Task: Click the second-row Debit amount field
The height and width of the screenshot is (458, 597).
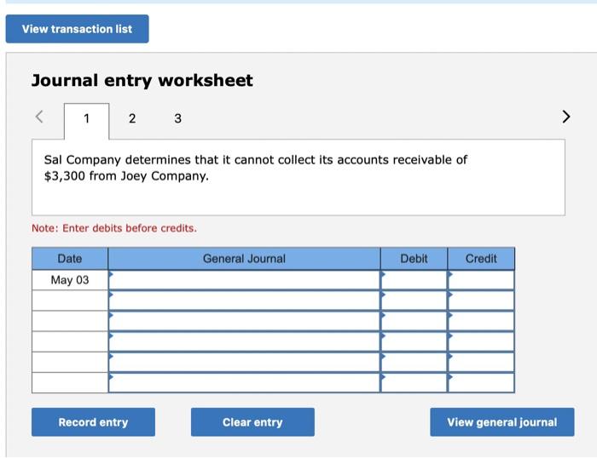Action: [414, 301]
